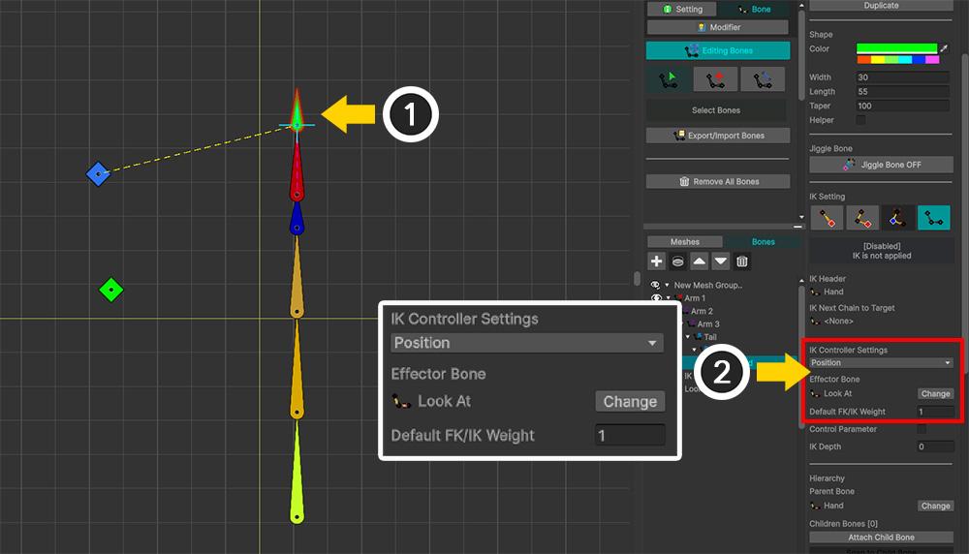Move item up with up arrow icon
This screenshot has width=969, height=554.
coord(699,262)
